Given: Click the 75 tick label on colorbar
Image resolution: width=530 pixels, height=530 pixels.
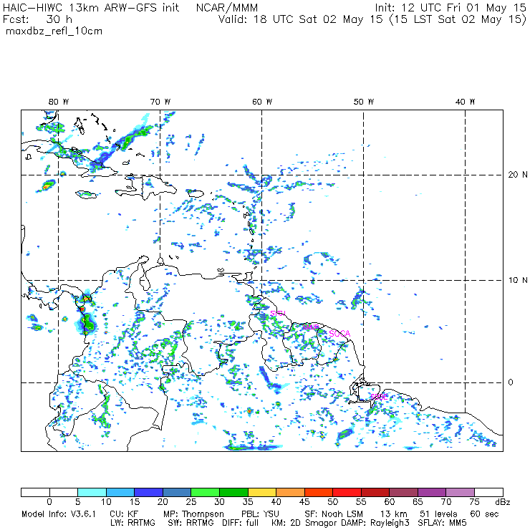Looking at the screenshot, I should 474,502.
